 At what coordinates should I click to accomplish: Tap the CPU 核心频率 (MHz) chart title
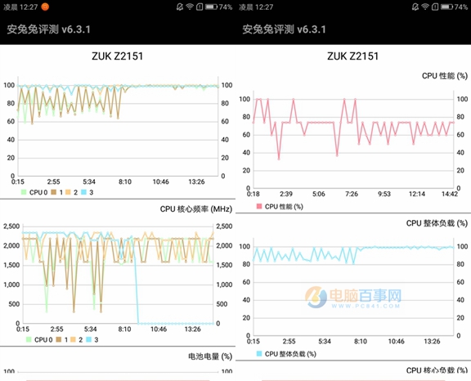(x=196, y=209)
